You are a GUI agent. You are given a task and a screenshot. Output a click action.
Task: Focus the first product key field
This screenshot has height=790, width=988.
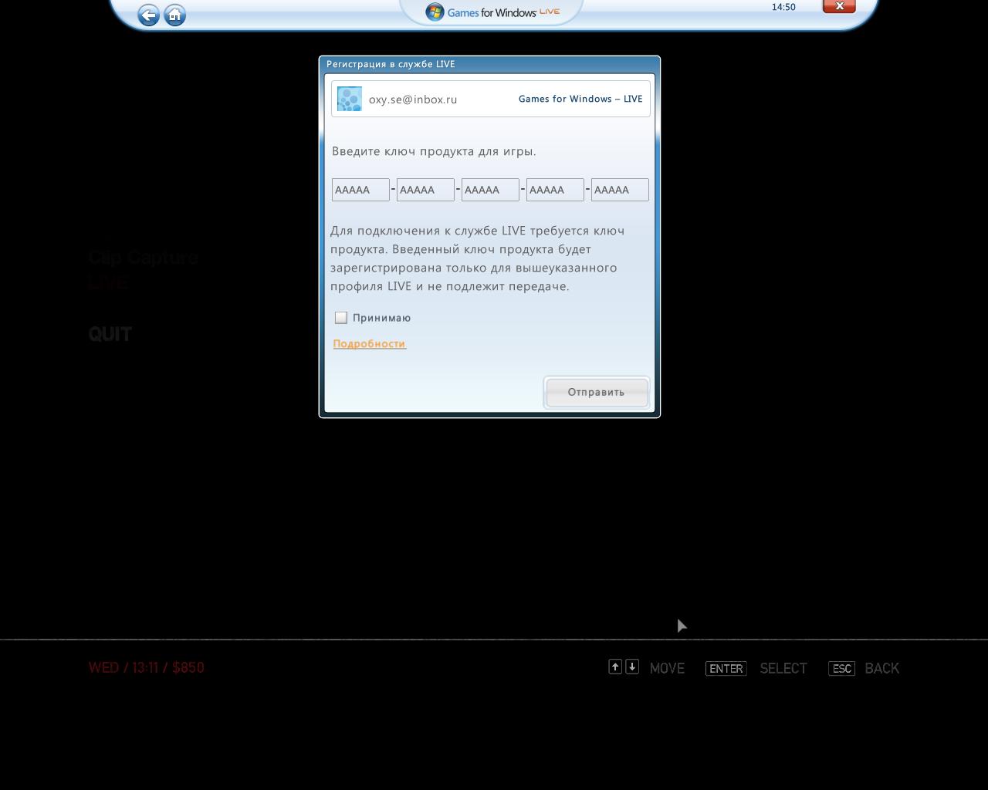(360, 190)
